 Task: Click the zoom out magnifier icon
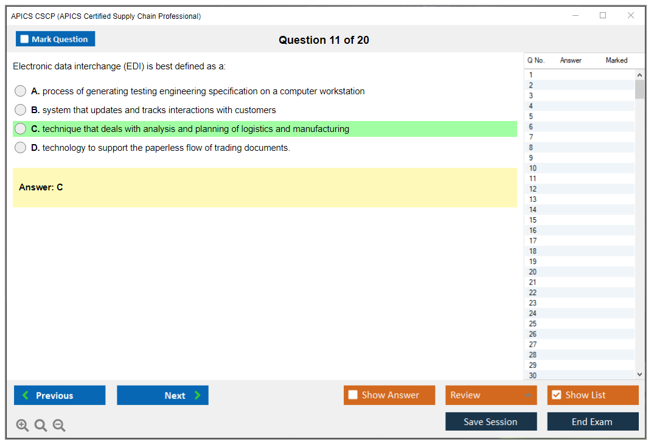tap(59, 426)
